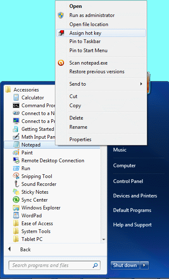Screen dimensions: 169x279
Task: Click the Ease of Access folder icon
Action: click(16, 224)
